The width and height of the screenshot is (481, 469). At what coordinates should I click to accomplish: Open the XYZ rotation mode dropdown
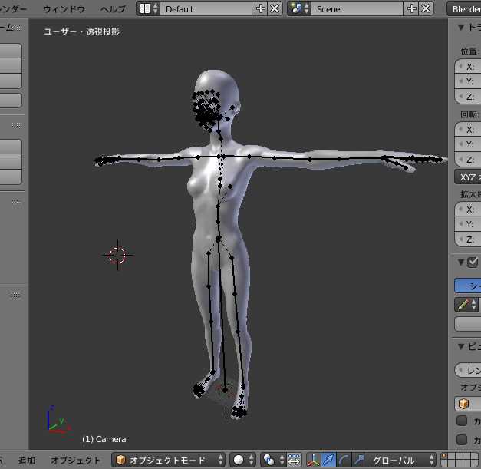468,177
